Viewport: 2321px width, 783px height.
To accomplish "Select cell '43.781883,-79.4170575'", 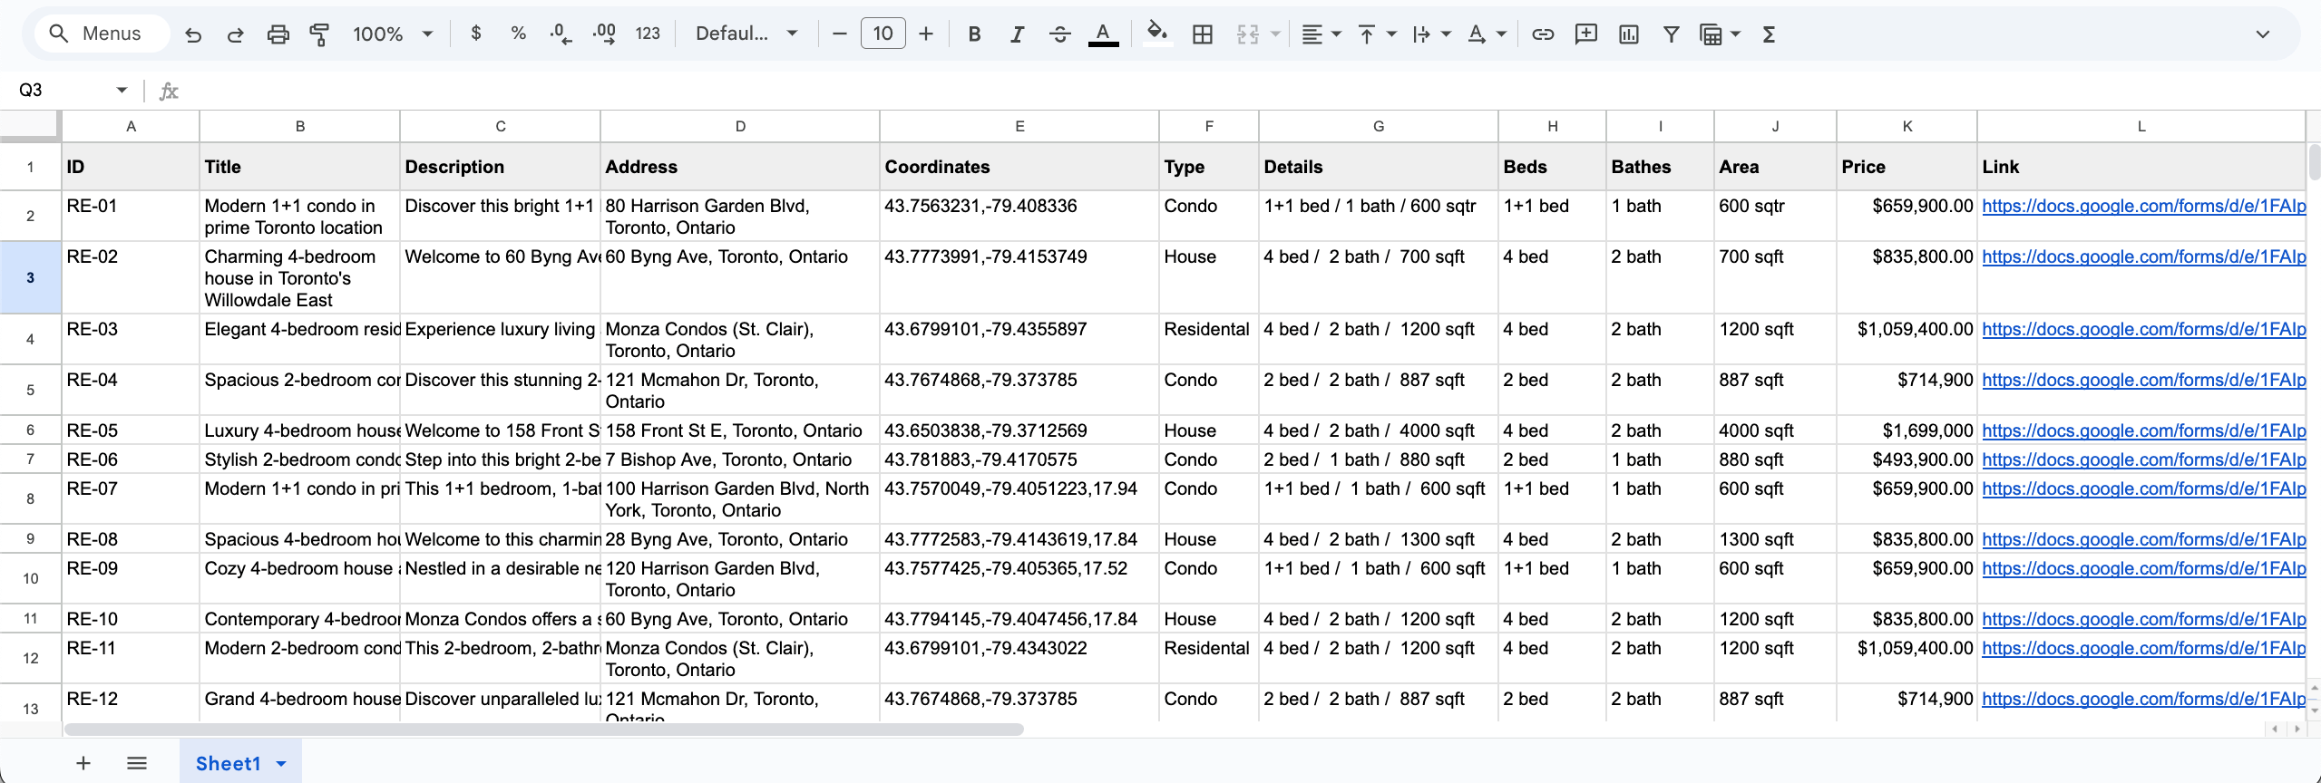I will [1019, 459].
